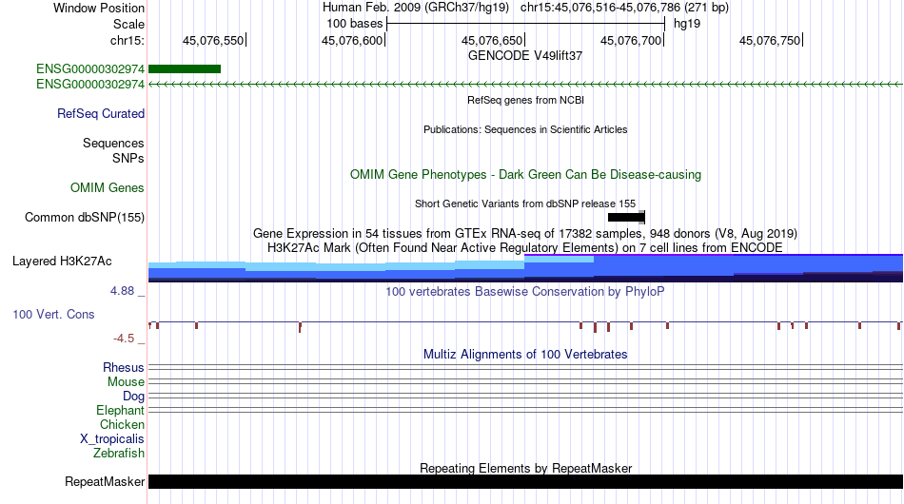
Task: Click the 100 Vert. Cons track label
Action: 53,314
